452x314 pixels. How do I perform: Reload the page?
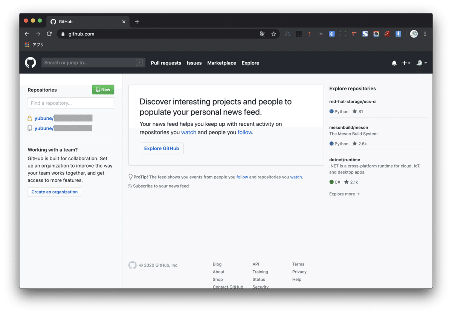pos(49,34)
